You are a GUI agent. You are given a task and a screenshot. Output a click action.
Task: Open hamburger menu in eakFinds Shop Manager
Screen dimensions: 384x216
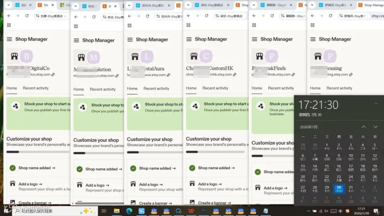254,39
